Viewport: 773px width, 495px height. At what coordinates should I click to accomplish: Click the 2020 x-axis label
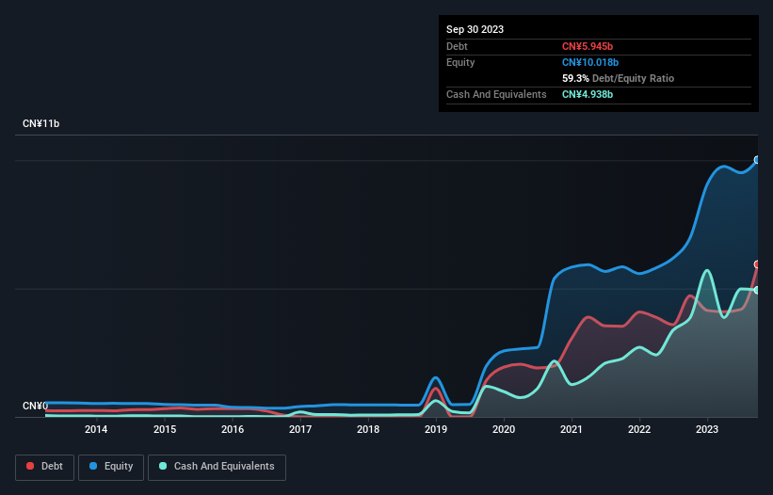click(504, 429)
